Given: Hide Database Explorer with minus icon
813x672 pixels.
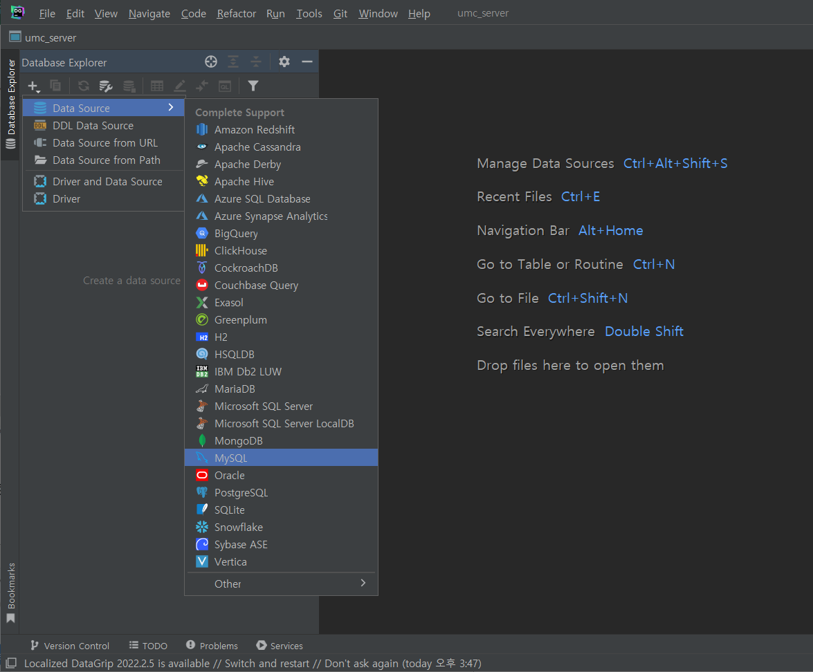Looking at the screenshot, I should (307, 62).
